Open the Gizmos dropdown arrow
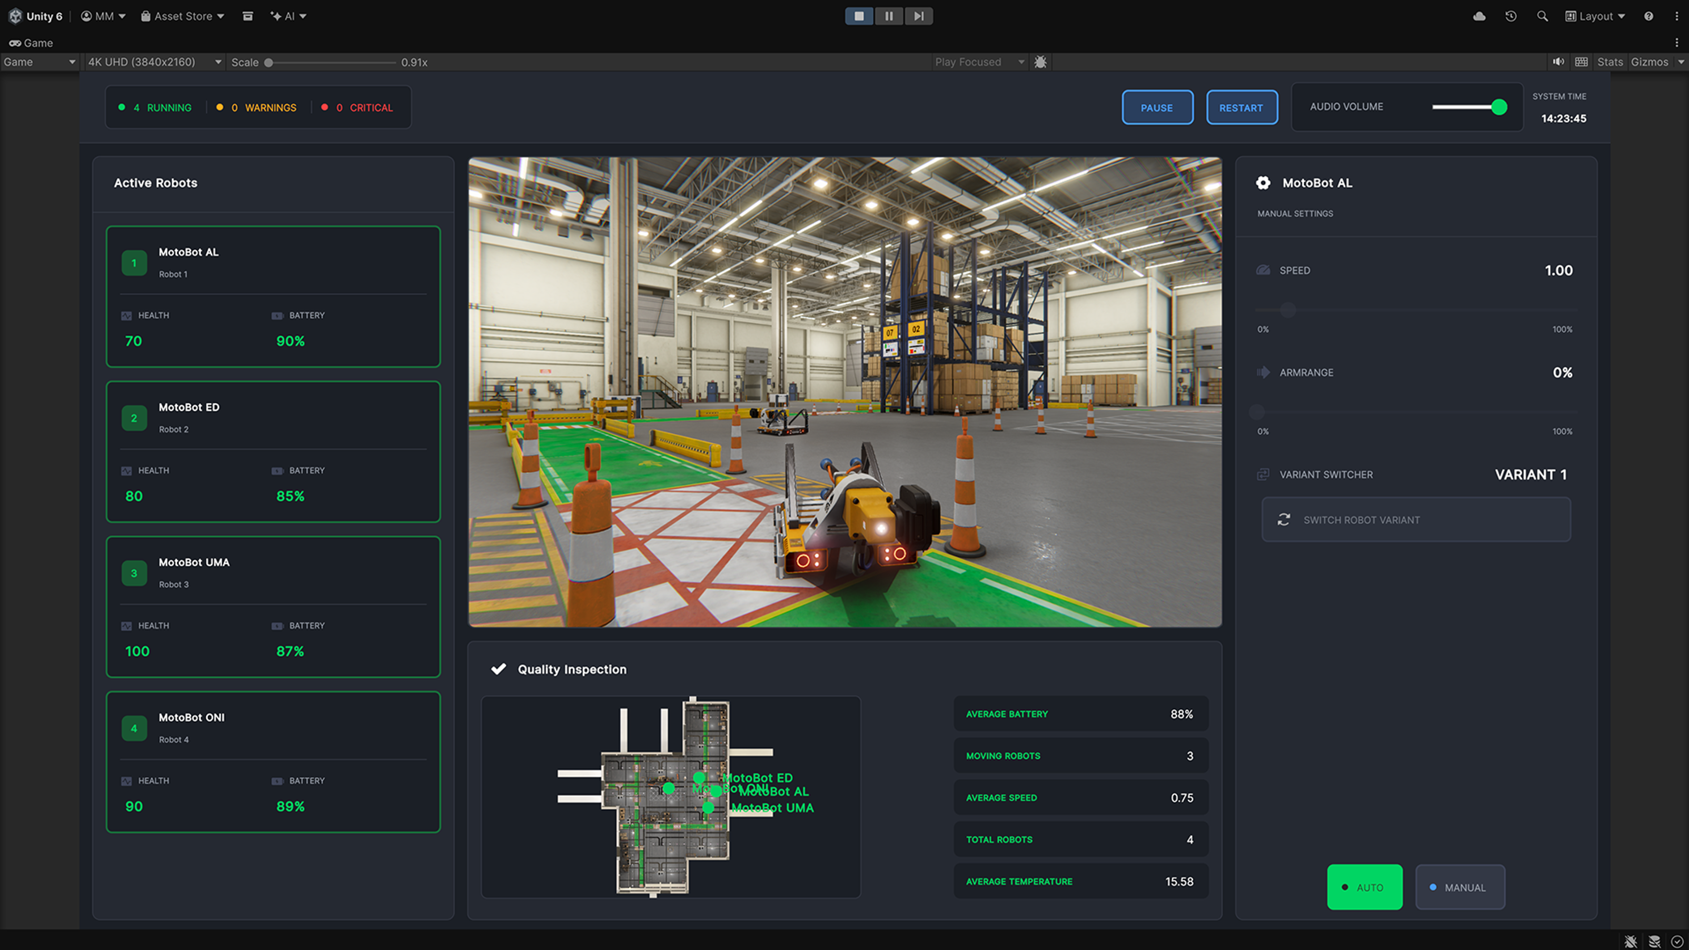1689x950 pixels. tap(1680, 62)
